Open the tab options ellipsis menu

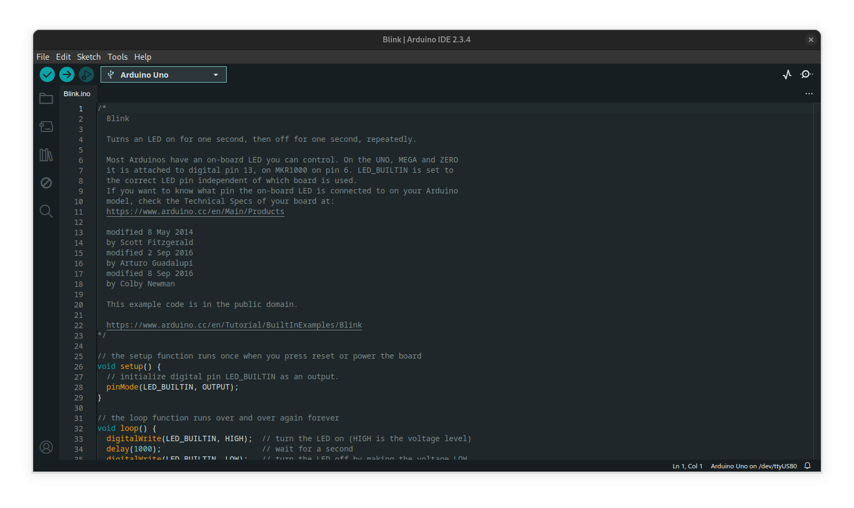pyautogui.click(x=809, y=94)
